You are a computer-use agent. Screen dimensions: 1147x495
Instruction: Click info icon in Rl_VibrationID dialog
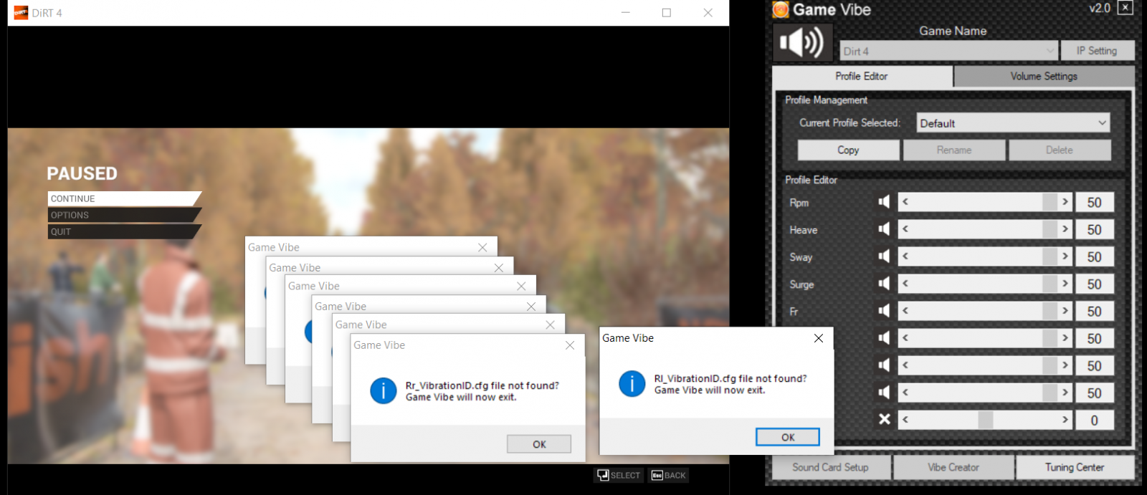pyautogui.click(x=632, y=384)
